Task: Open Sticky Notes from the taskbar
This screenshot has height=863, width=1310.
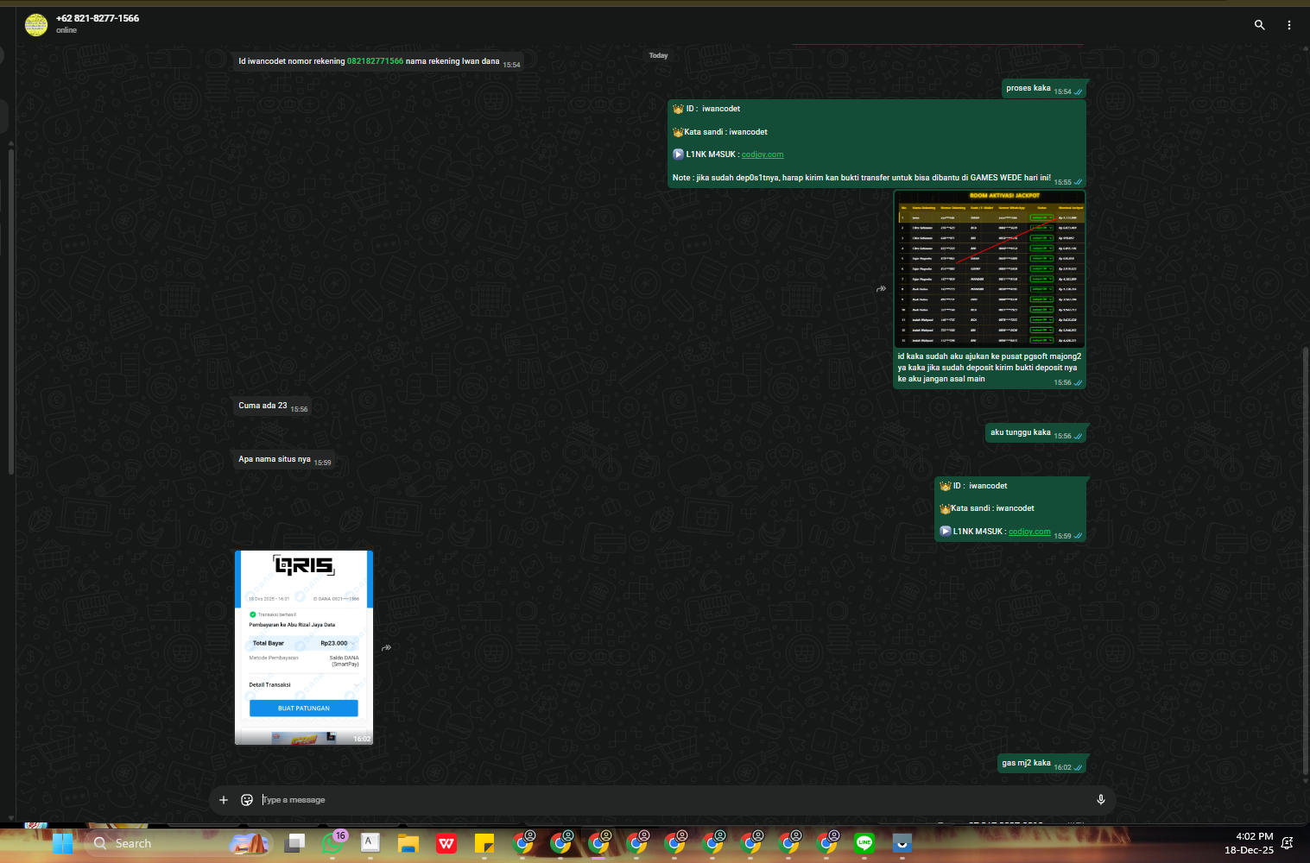Action: [x=484, y=843]
